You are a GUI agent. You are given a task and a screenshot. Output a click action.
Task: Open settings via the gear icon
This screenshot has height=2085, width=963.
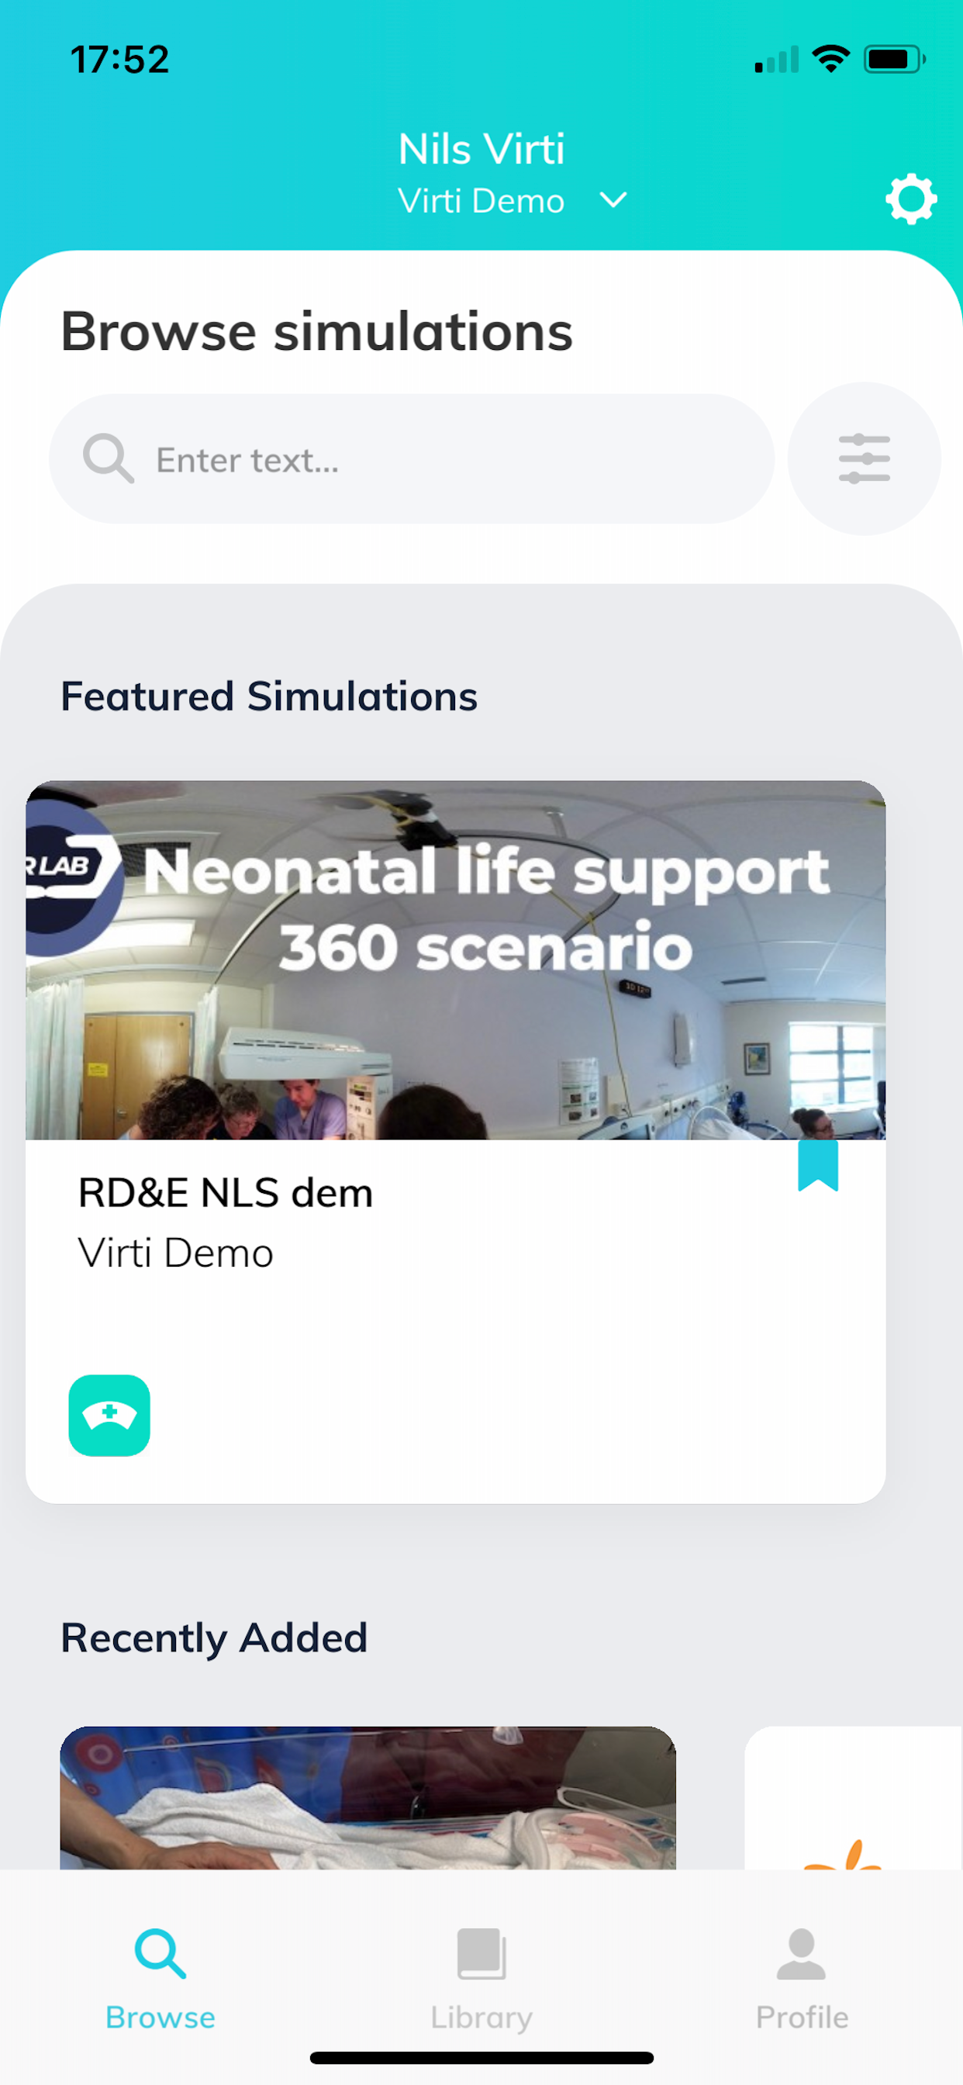pyautogui.click(x=911, y=199)
